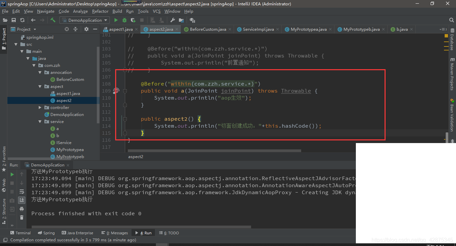Collapse the com.zzh package
Image resolution: width=456 pixels, height=246 pixels.
(34, 66)
